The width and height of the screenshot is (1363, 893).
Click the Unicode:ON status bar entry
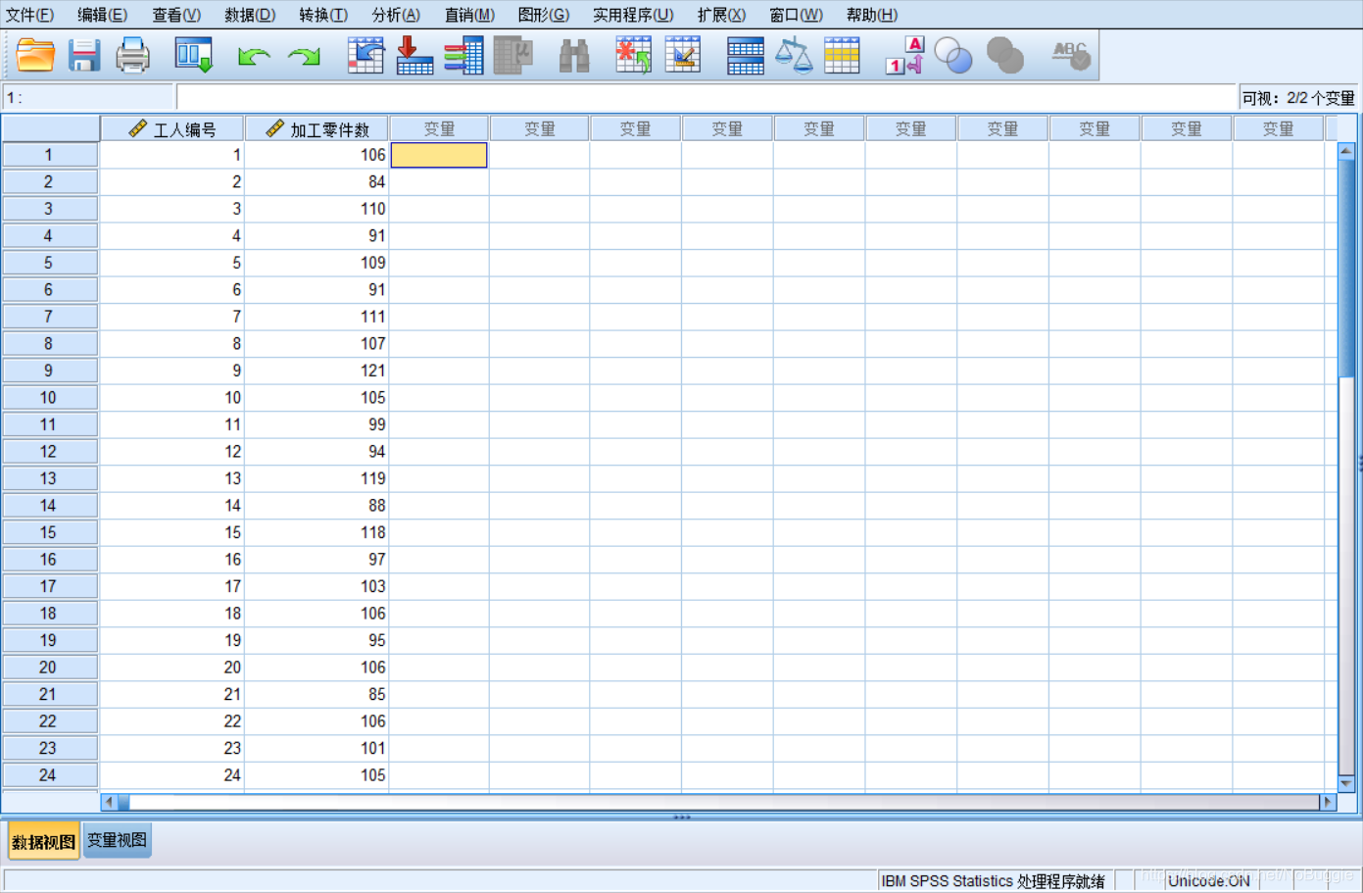1209,880
